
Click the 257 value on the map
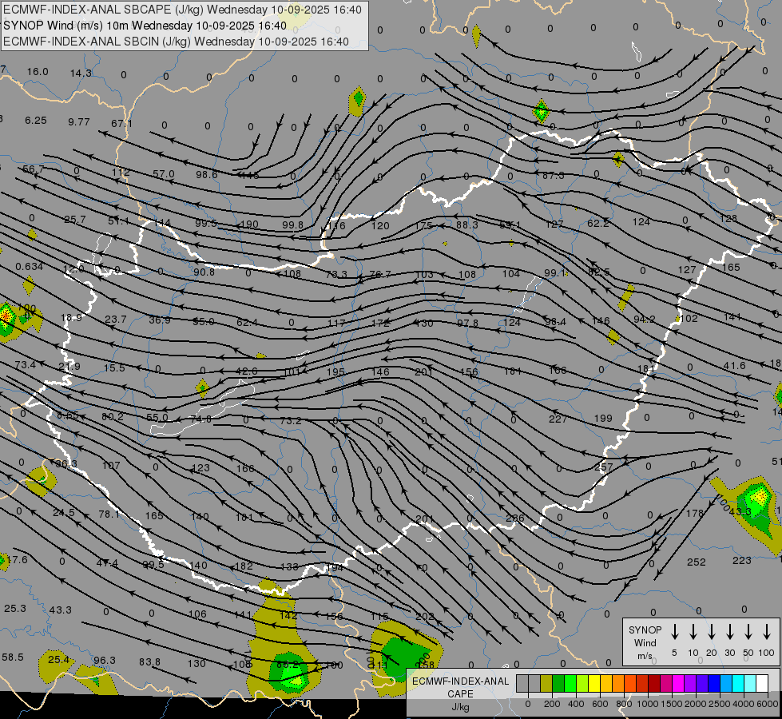603,467
